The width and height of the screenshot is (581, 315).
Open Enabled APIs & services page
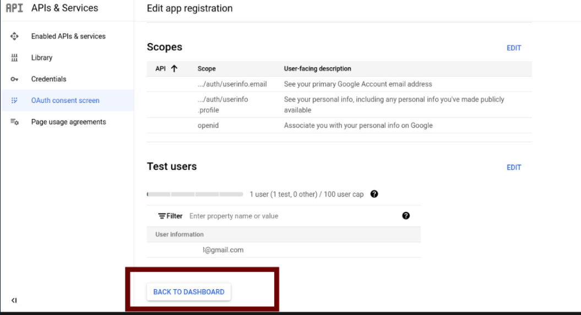pos(68,36)
